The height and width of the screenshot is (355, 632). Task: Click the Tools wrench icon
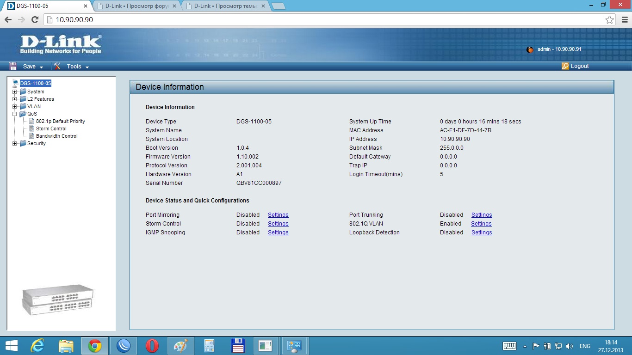coord(57,66)
